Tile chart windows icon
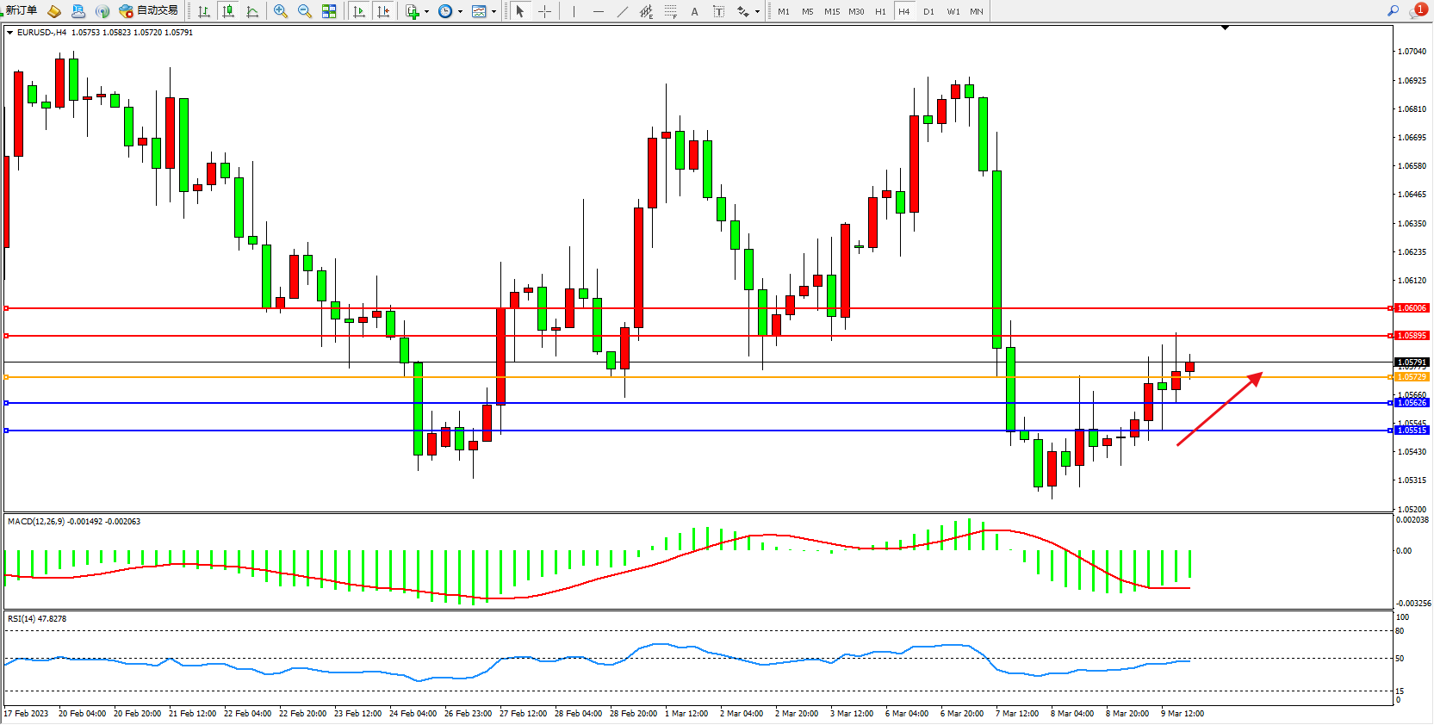1434x725 pixels. pos(329,11)
